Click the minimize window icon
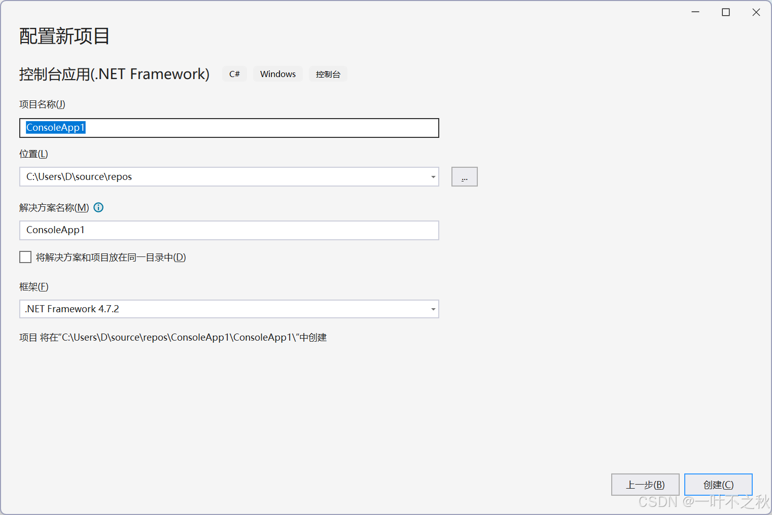This screenshot has width=772, height=515. tap(695, 12)
